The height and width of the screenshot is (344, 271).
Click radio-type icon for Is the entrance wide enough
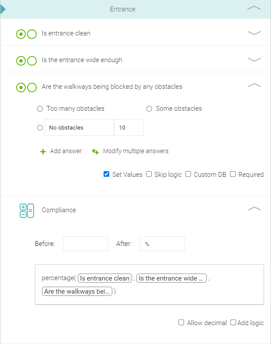tap(26, 61)
